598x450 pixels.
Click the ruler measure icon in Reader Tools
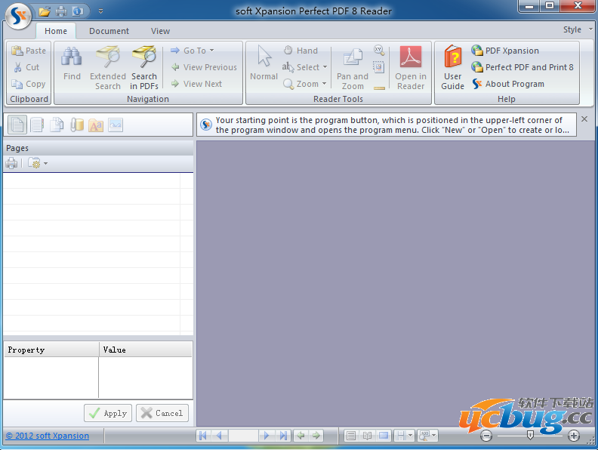379,88
